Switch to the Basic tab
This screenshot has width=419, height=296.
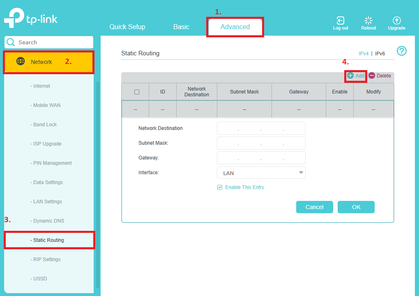click(x=181, y=27)
